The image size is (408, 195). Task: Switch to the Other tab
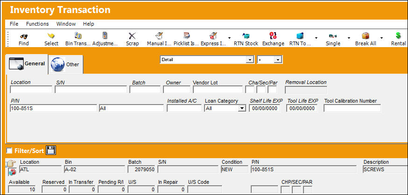(x=66, y=64)
